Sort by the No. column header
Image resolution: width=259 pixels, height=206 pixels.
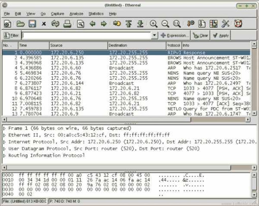pyautogui.click(x=10, y=45)
